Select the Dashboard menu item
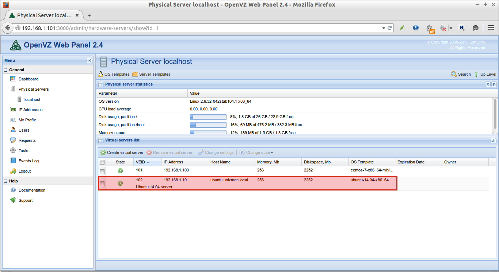 click(28, 79)
